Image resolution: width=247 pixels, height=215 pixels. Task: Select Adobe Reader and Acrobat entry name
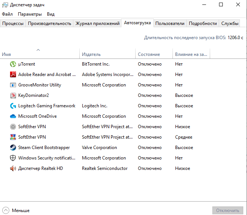pyautogui.click(x=47, y=75)
